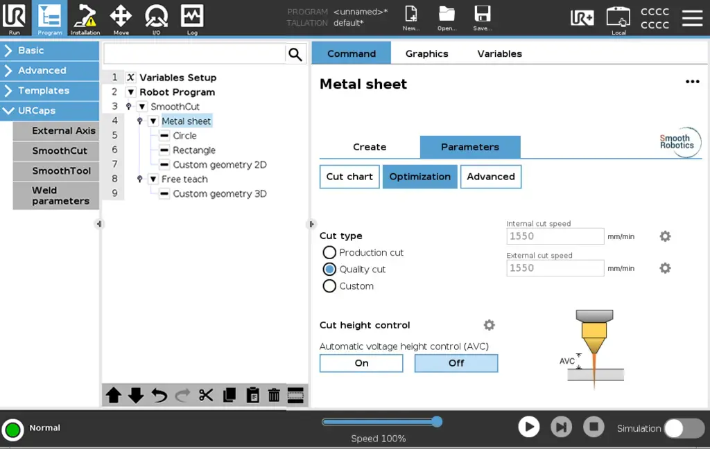Image resolution: width=710 pixels, height=449 pixels.
Task: Open the Move screen icon
Action: [x=121, y=18]
